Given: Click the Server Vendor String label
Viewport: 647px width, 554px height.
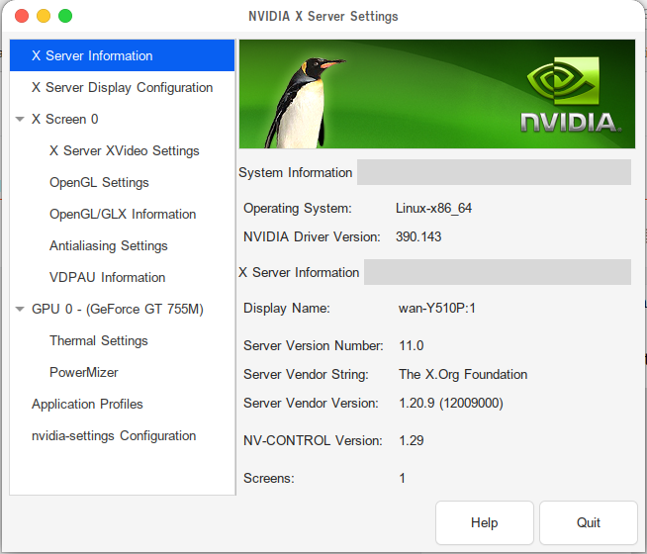Looking at the screenshot, I should (x=306, y=375).
